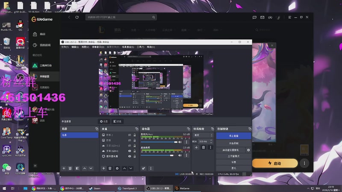Screen dimensions: 342x192
Task: Click the blue stop streaming button
Action: tap(233, 136)
